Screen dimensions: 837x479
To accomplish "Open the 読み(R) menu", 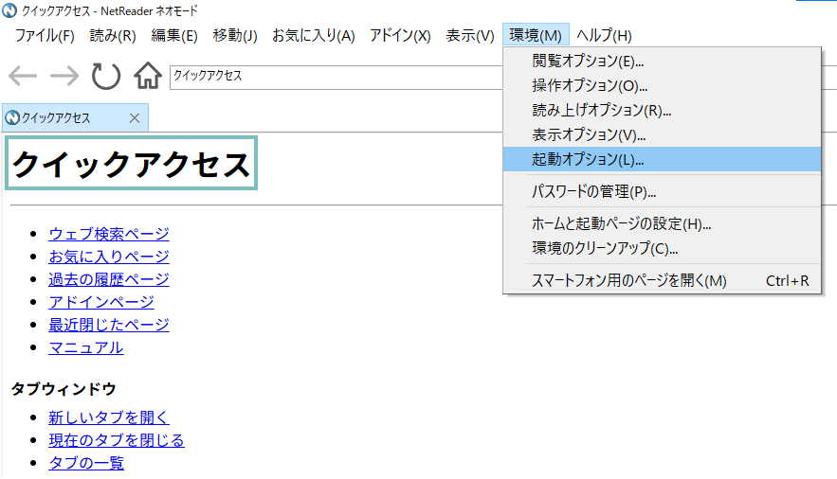I will (113, 36).
